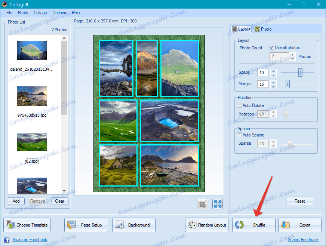Click the Photo tab picture icon
This screenshot has width=326, height=246.
pos(257,29)
